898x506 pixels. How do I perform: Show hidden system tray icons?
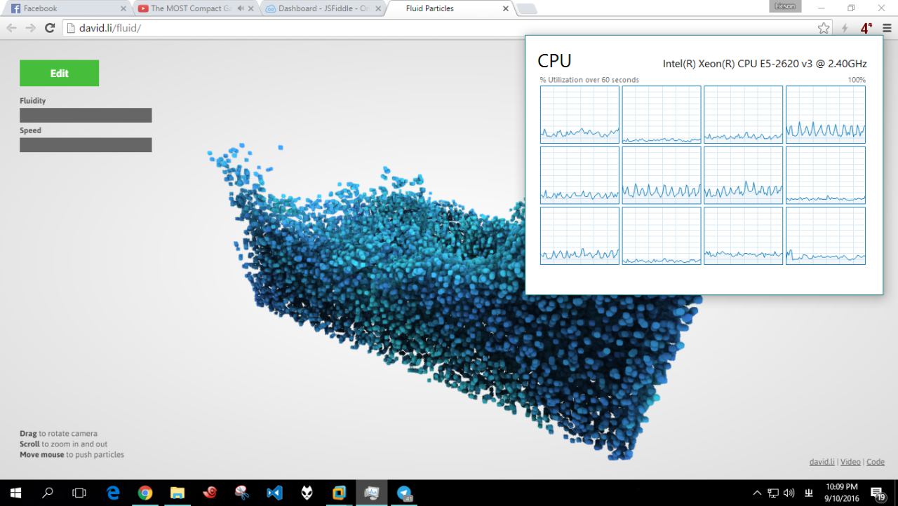point(758,493)
